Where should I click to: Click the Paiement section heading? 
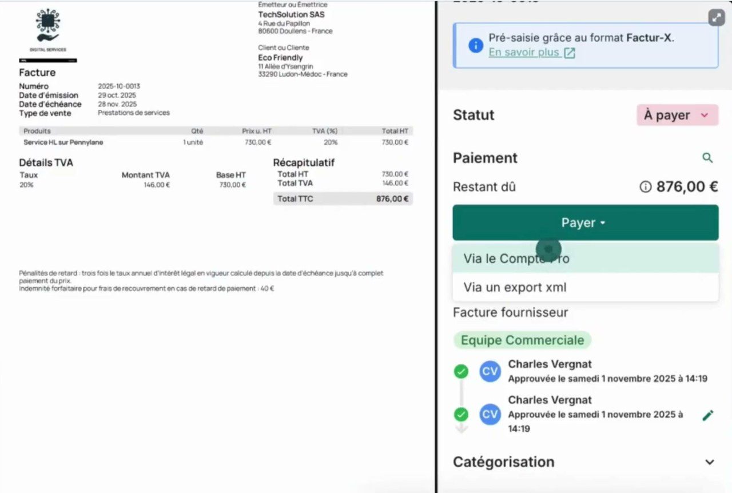(485, 158)
